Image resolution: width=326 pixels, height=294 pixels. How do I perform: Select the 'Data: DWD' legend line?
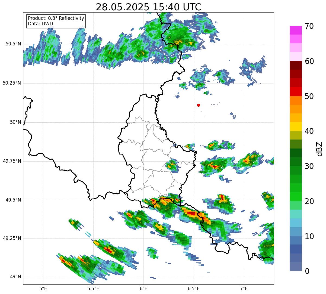[40, 24]
